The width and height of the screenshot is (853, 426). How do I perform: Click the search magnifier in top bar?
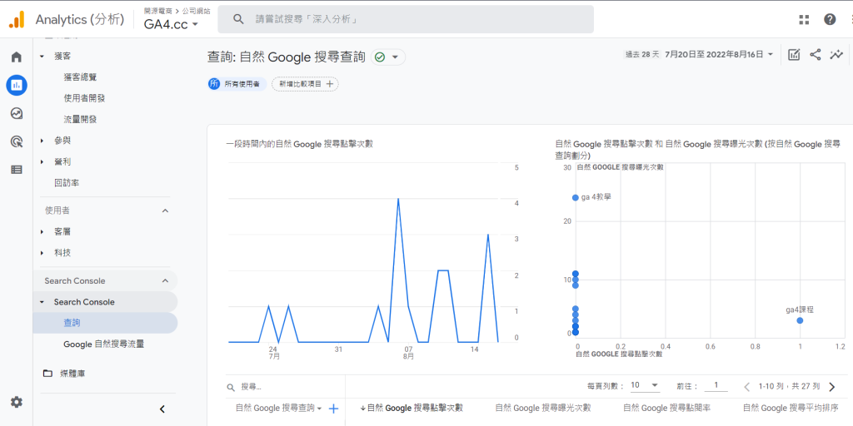237,20
